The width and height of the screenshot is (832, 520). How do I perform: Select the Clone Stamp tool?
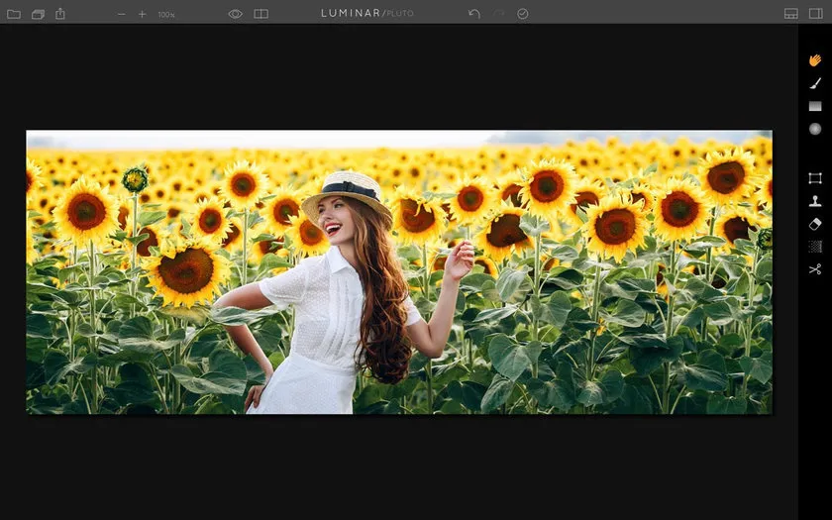814,201
